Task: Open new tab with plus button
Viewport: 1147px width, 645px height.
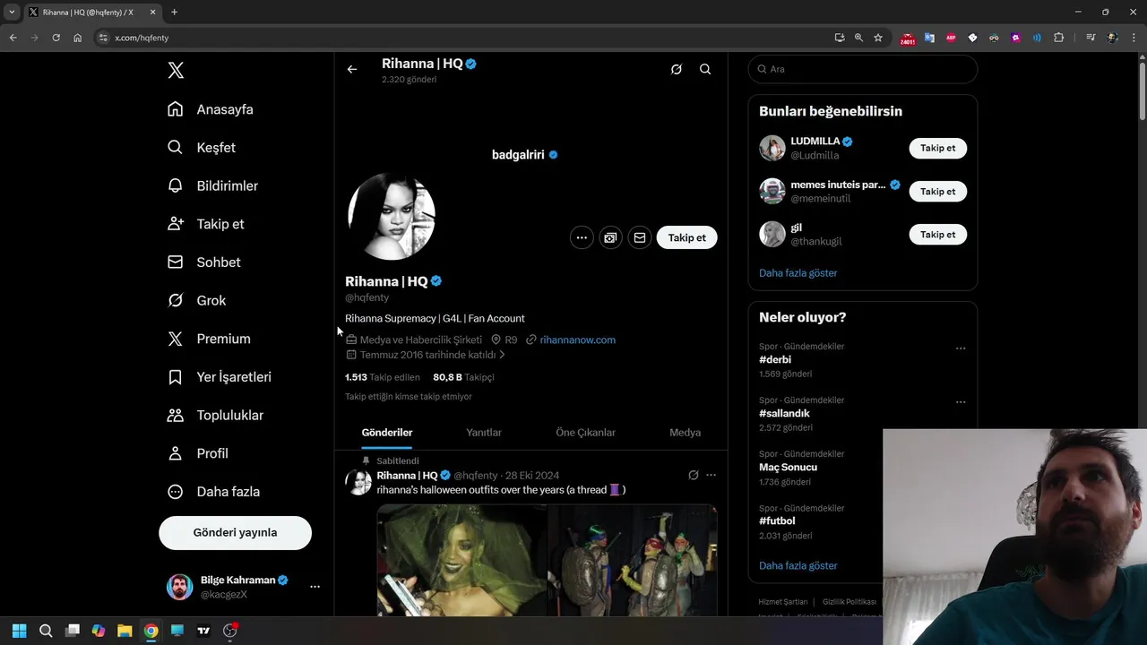Action: point(174,13)
